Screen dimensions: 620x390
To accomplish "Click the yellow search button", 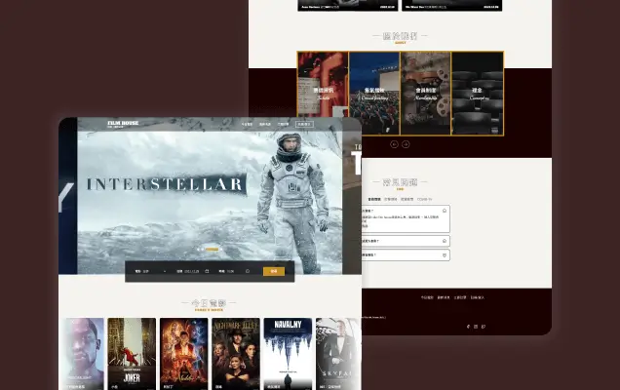I will (x=274, y=271).
